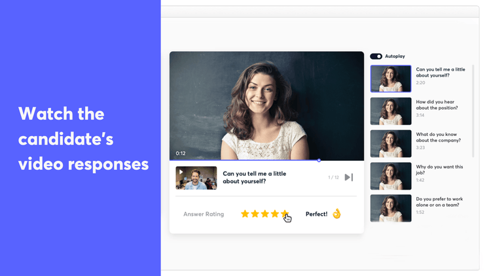This screenshot has height=276, width=491.
Task: Click the main candidate video player
Action: tap(267, 106)
